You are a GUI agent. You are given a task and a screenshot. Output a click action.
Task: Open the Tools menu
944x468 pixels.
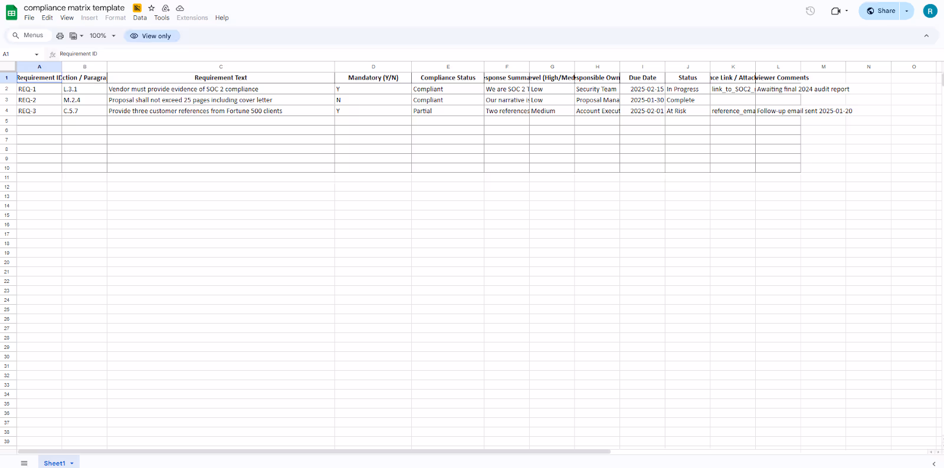pyautogui.click(x=162, y=18)
